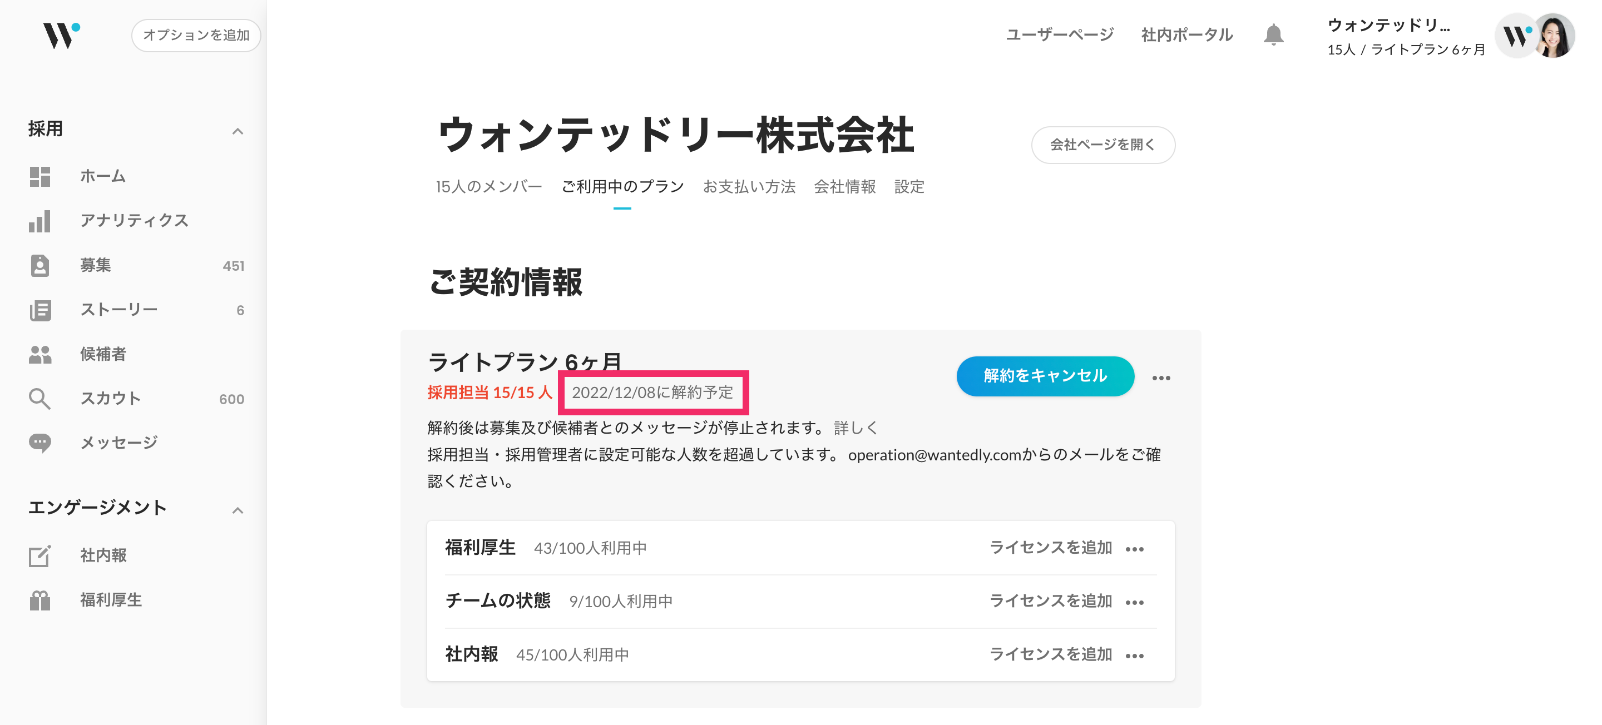Click the 600 count beside スカウト

(x=231, y=399)
